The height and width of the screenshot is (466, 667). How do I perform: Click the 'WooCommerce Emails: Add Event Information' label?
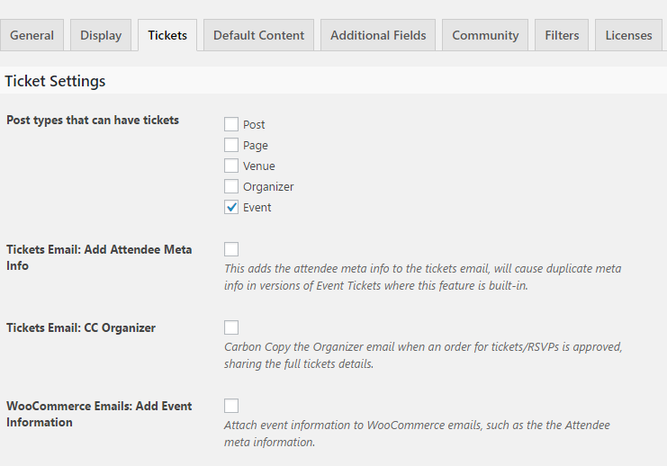tap(99, 414)
